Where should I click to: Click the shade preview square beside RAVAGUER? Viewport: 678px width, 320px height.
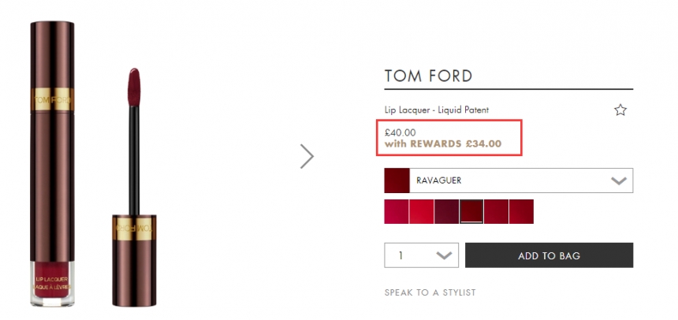[397, 180]
